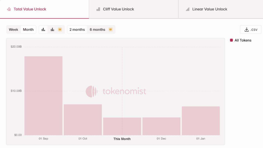Screen dimensions: 263x148
Task: Switch interval to Month
Action: coord(28,30)
